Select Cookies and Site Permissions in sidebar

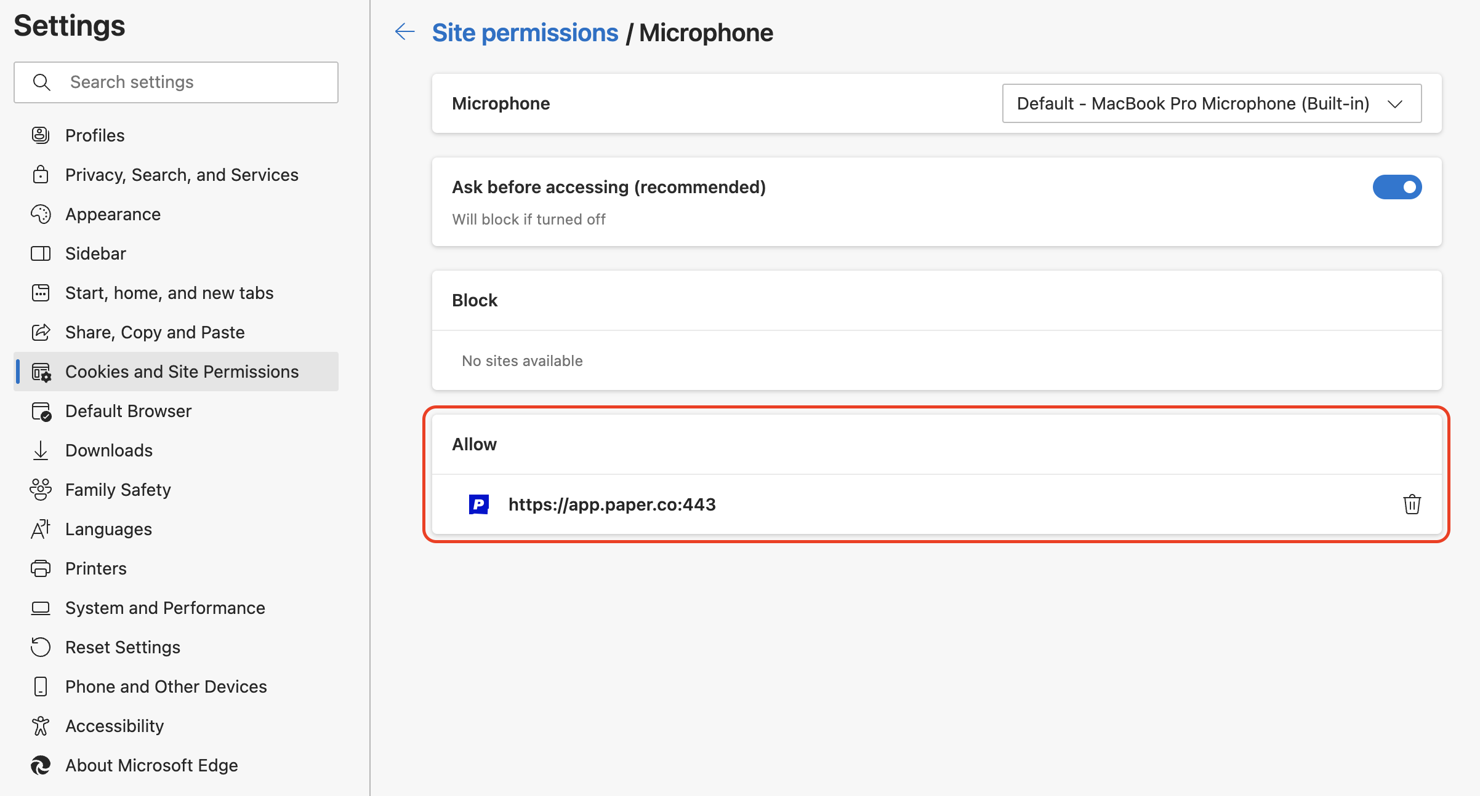pyautogui.click(x=182, y=371)
